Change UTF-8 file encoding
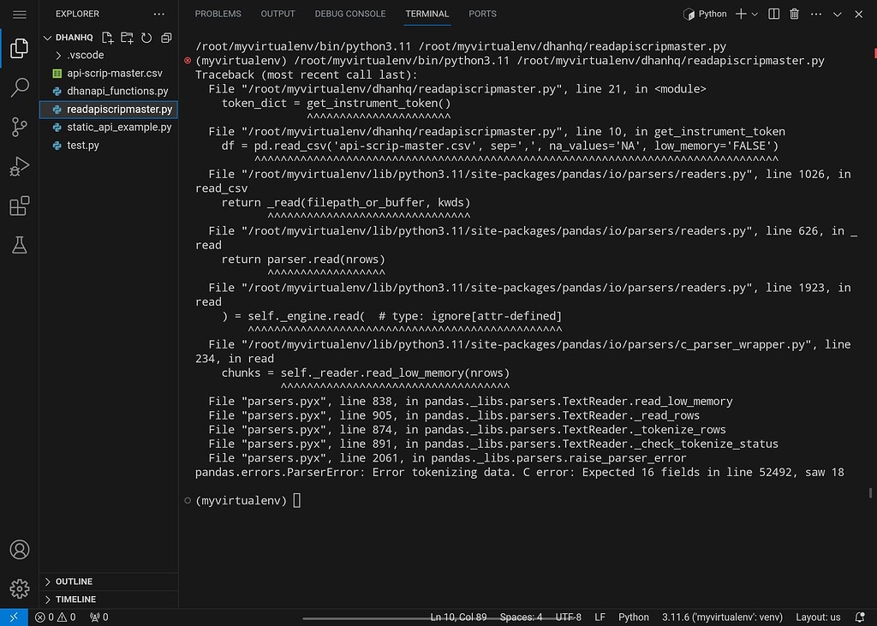Image resolution: width=877 pixels, height=626 pixels. 569,617
